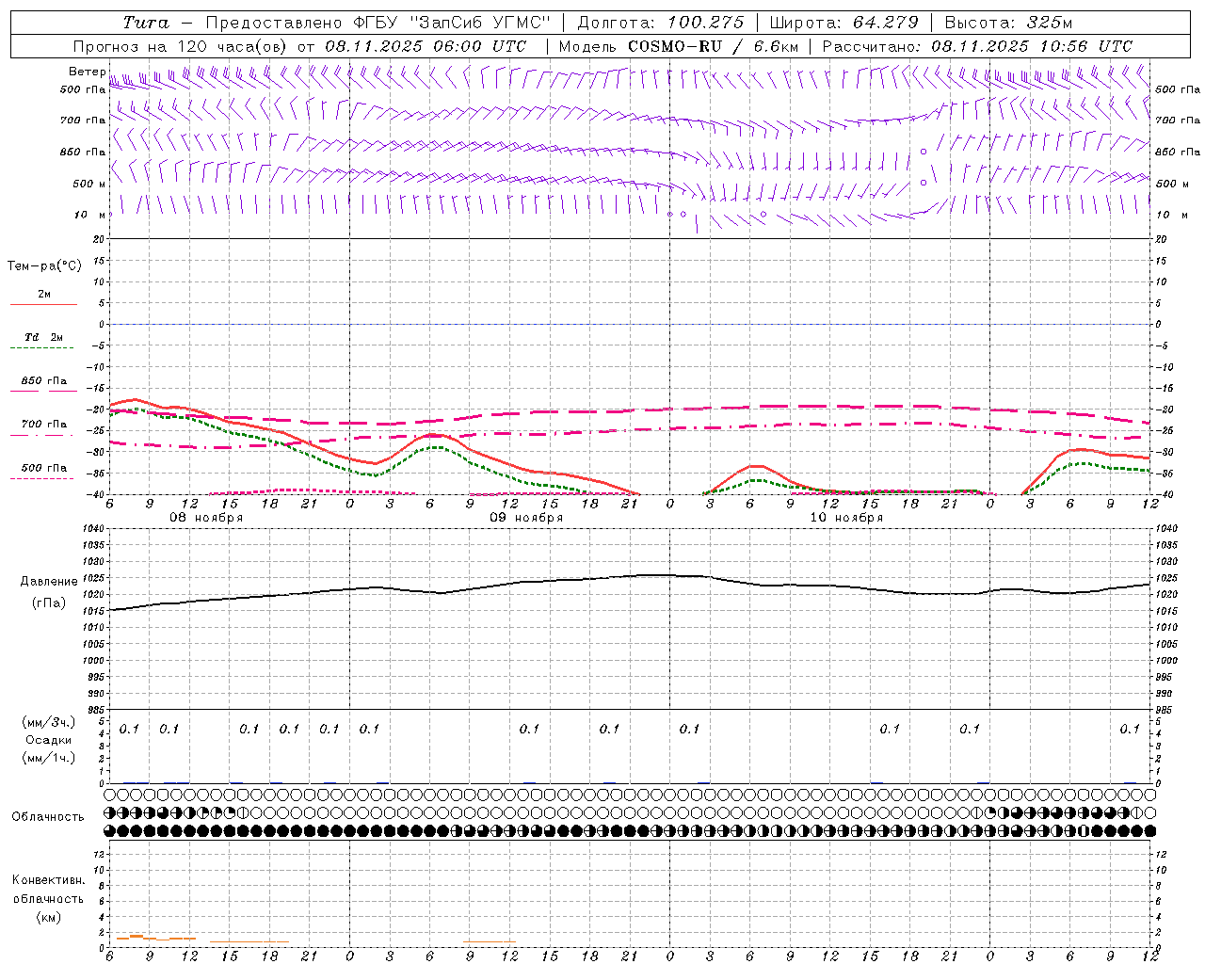Click the "(мм/3ч.)" precipitation unit label
Image resolution: width=1205 pixels, height=964 pixels.
[x=49, y=722]
